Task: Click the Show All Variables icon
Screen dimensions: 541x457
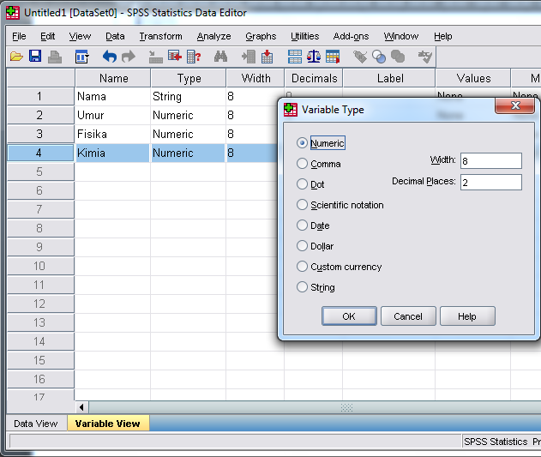Action: click(398, 57)
